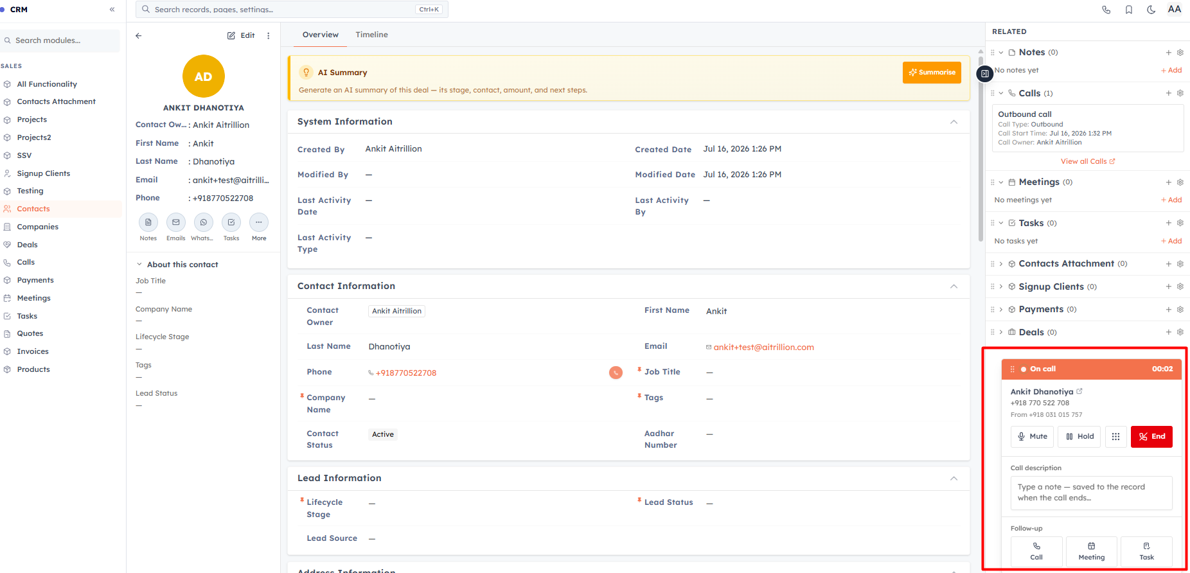Expand the Payments related list
The width and height of the screenshot is (1190, 573).
1001,310
